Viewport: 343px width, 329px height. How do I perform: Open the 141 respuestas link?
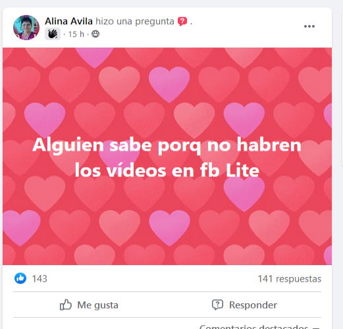tap(290, 279)
